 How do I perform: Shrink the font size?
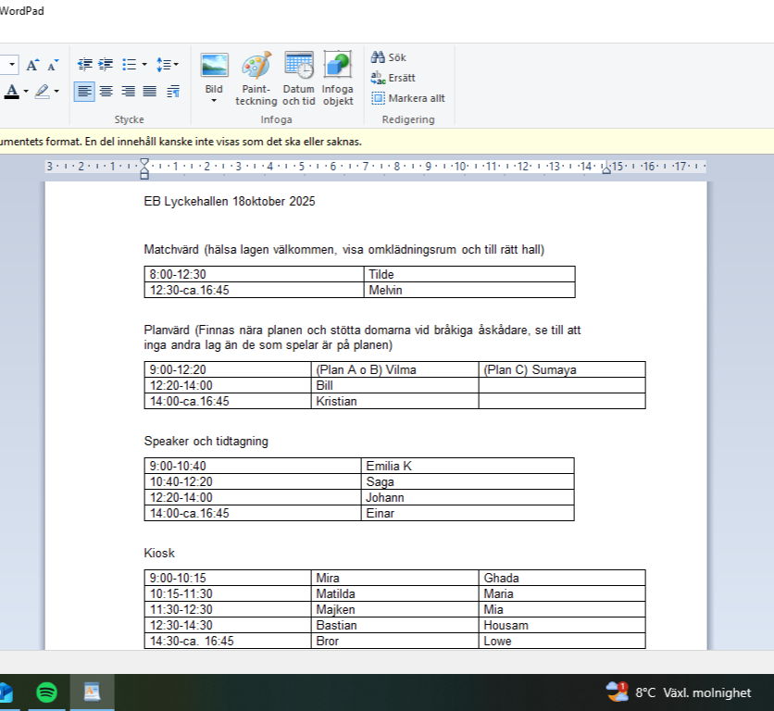click(x=53, y=65)
